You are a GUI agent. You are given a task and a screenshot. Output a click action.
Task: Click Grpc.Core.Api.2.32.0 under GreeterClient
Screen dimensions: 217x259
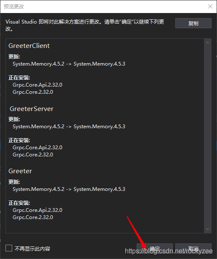coord(37,85)
